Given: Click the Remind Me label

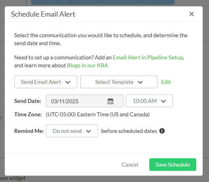Looking at the screenshot, I should [x=29, y=131].
